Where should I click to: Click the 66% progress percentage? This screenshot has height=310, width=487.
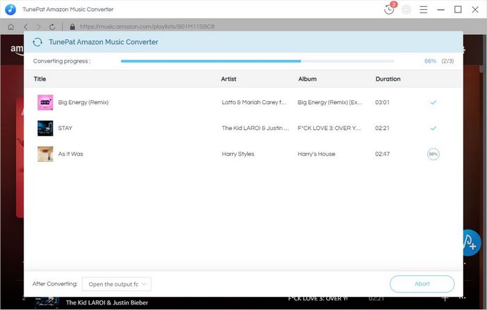point(430,61)
